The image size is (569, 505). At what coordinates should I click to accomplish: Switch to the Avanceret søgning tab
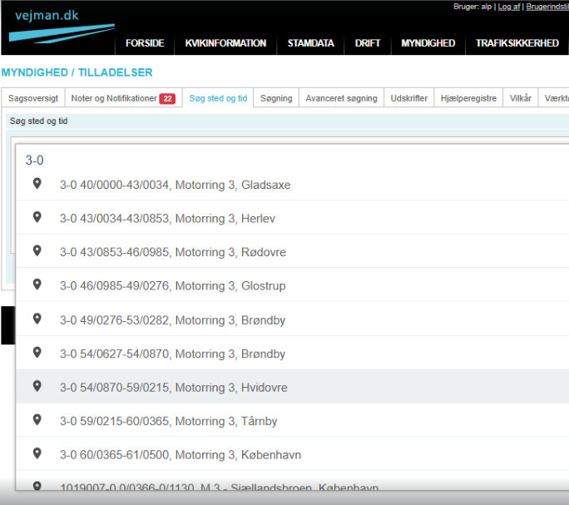point(341,98)
